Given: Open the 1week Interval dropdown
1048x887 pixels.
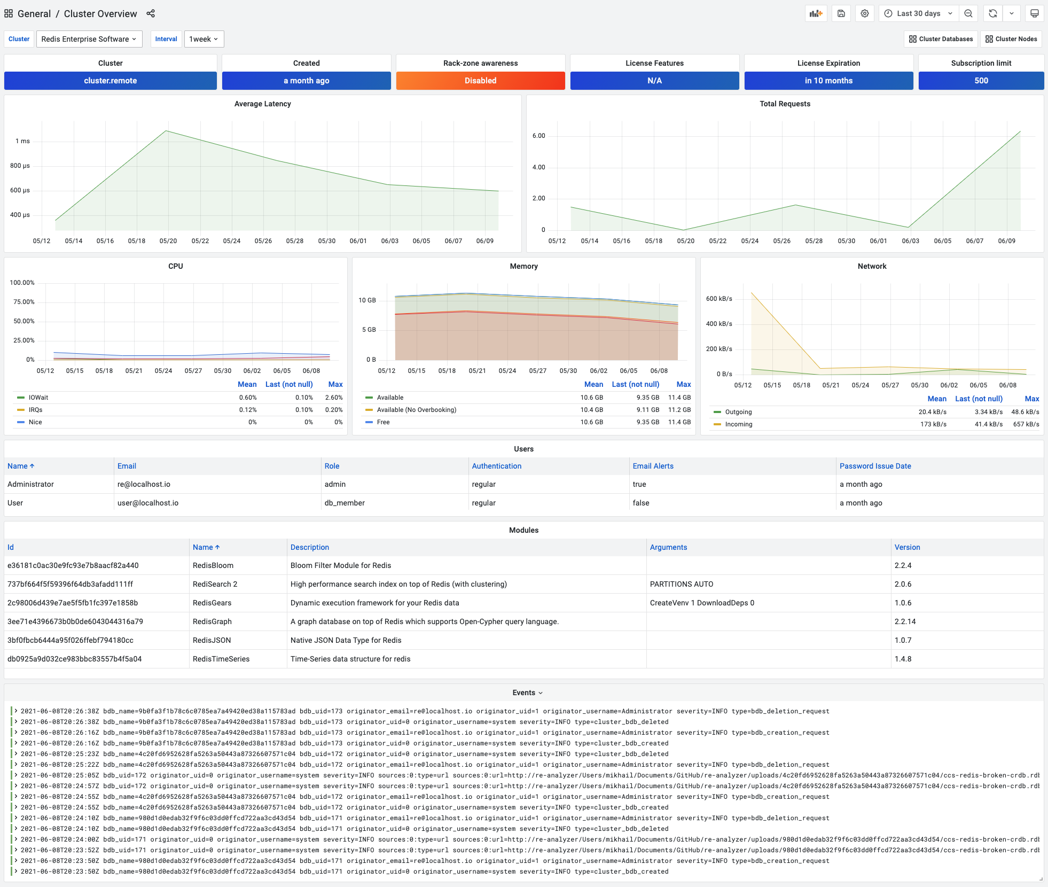Looking at the screenshot, I should point(204,38).
